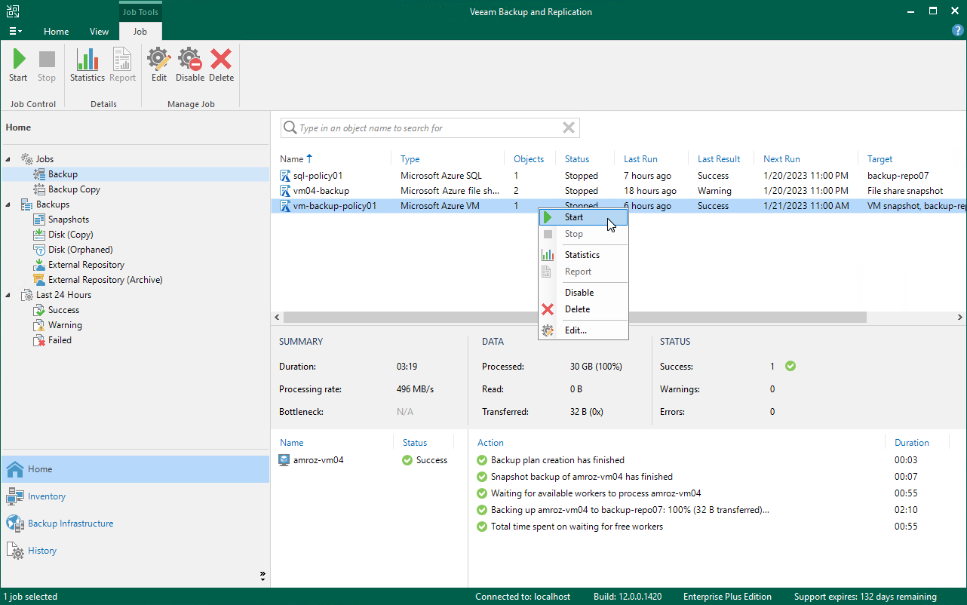Image resolution: width=967 pixels, height=605 pixels.
Task: Select the vm-backup-policy01 job row
Action: [x=619, y=206]
